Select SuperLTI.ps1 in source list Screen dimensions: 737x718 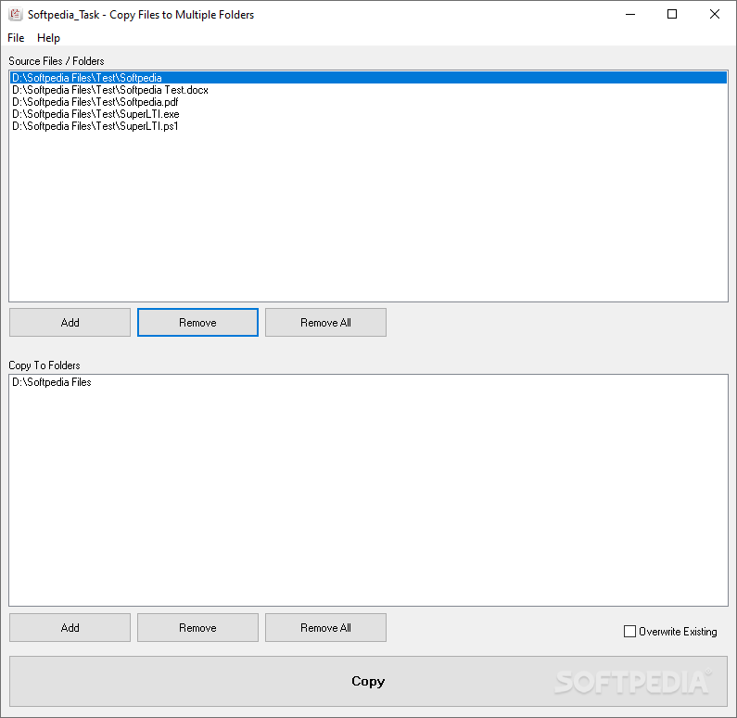(x=369, y=126)
